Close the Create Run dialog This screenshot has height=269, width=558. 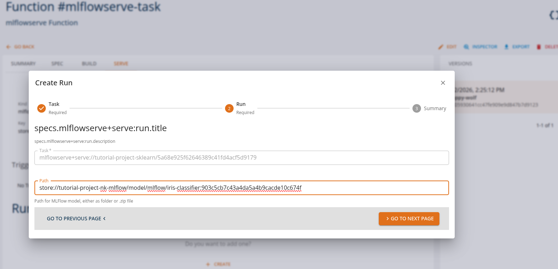(443, 82)
